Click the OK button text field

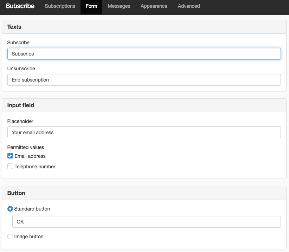click(146, 222)
